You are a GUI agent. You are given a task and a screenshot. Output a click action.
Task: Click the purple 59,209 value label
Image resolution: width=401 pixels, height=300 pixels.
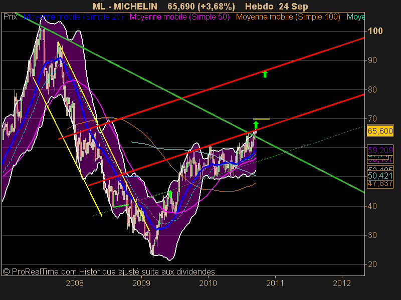(380, 150)
